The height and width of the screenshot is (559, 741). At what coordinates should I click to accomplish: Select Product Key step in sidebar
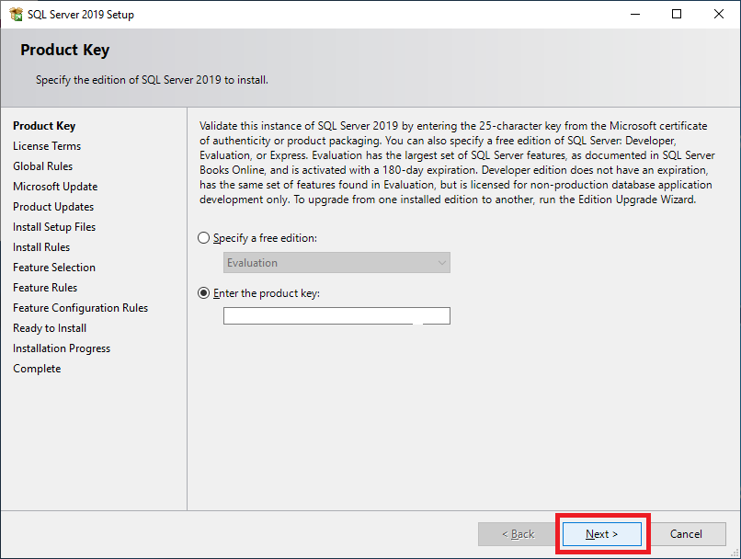[44, 126]
